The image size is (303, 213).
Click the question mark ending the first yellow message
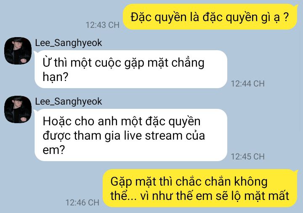286,17
